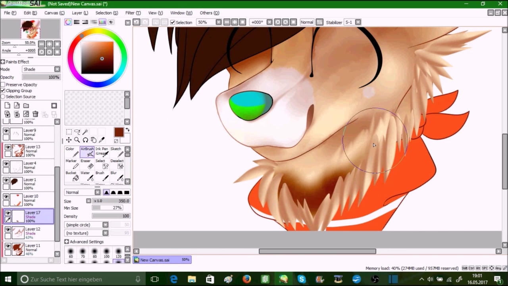Screen dimensions: 508x286
Task: Adjust the layer Opacity slider
Action: click(41, 77)
